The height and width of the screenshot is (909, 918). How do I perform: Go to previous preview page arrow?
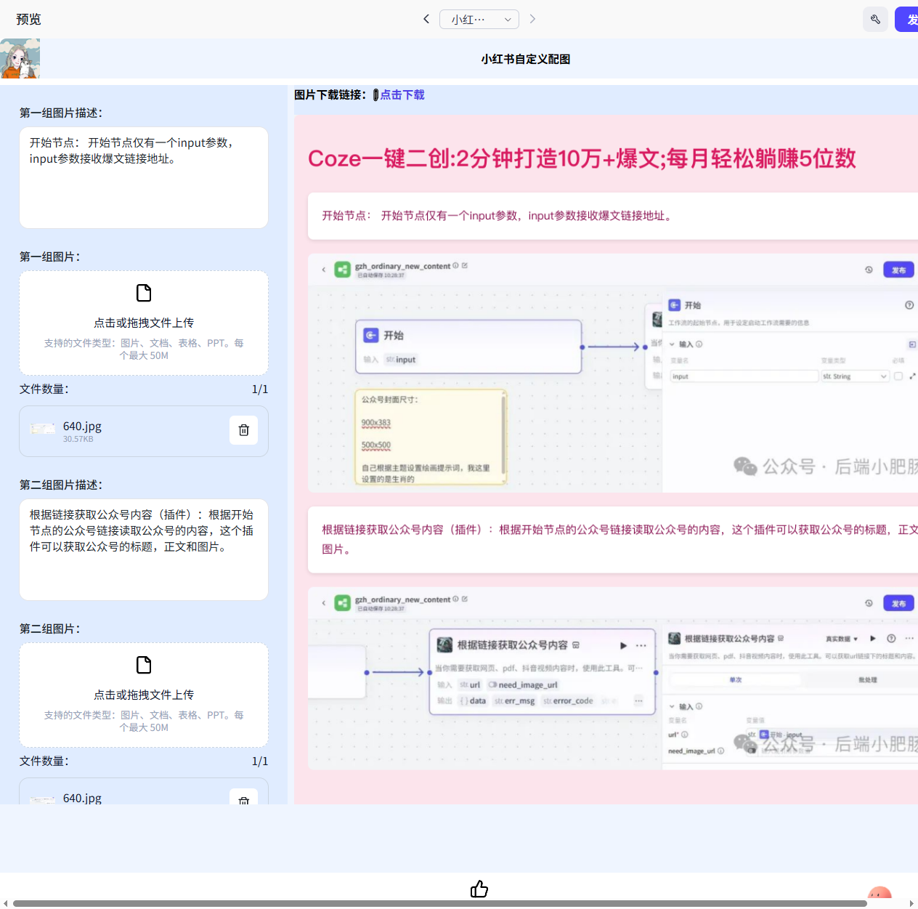pyautogui.click(x=426, y=19)
